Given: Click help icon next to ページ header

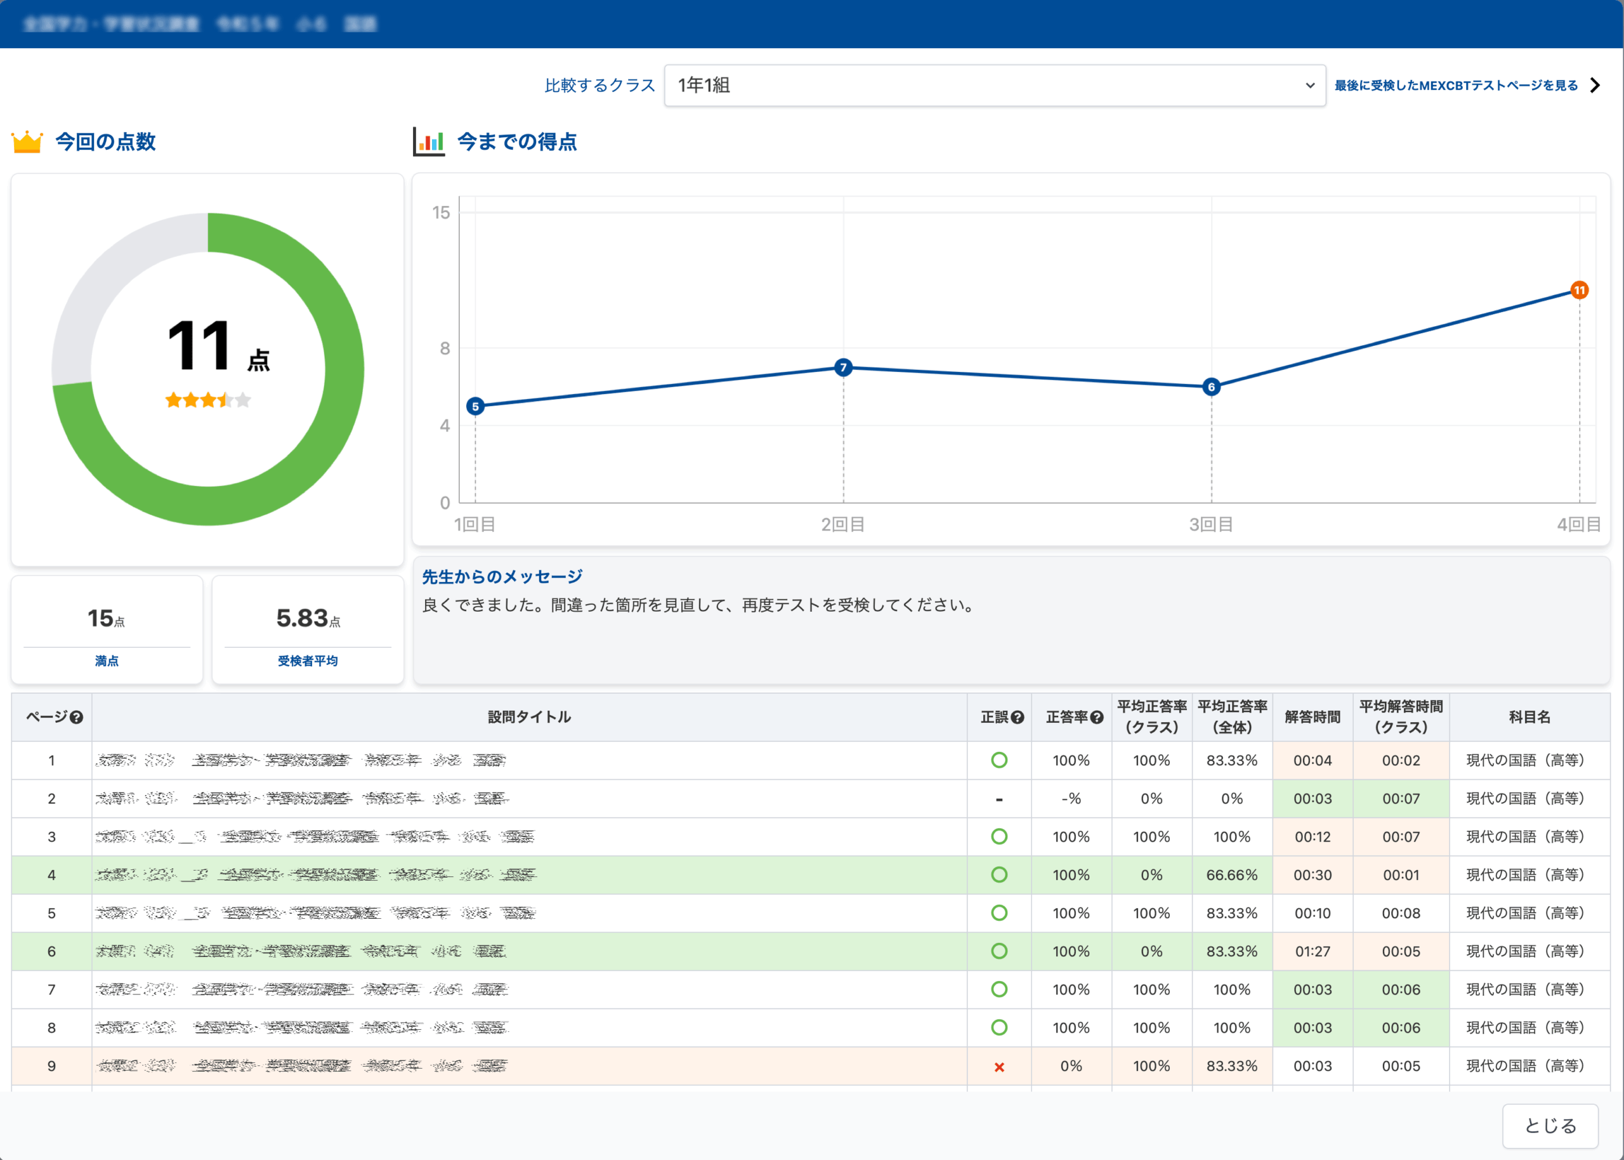Looking at the screenshot, I should point(76,717).
